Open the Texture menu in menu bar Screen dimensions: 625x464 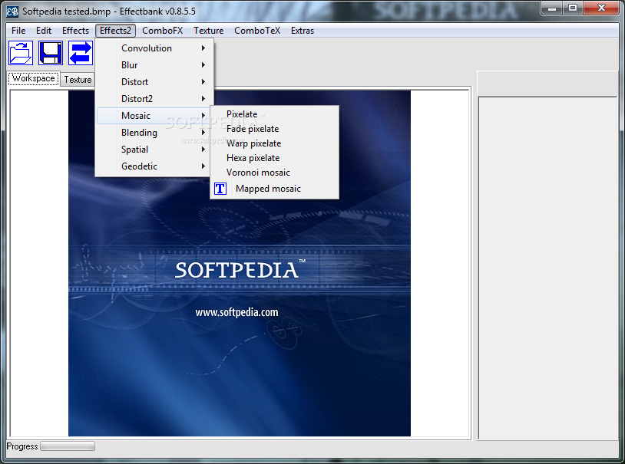pos(209,31)
